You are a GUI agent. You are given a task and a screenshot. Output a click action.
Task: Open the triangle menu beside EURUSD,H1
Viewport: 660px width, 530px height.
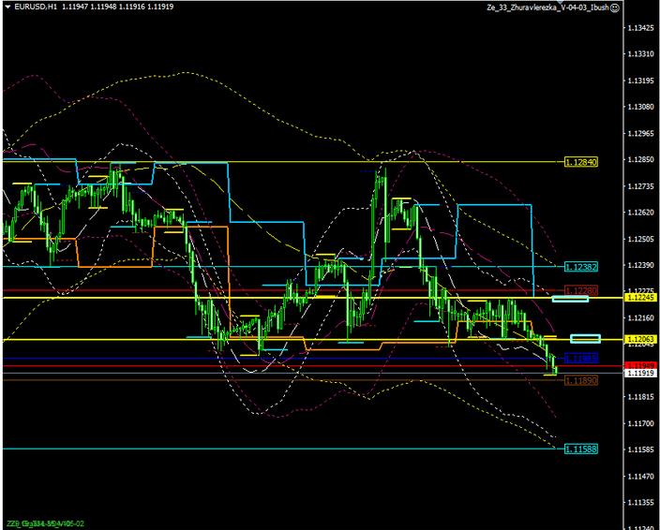(x=7, y=7)
